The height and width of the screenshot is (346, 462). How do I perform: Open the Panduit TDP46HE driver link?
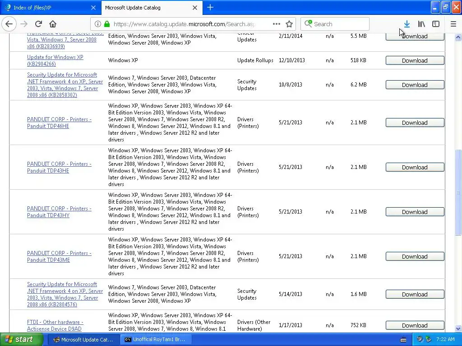click(x=59, y=123)
